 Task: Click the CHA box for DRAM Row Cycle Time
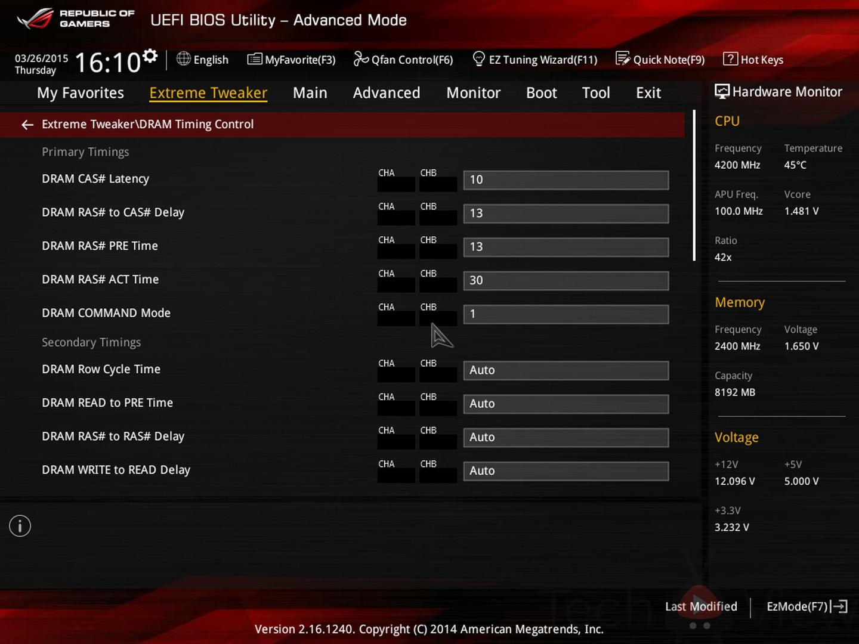(396, 374)
